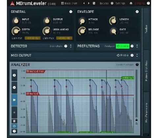Click the Bypass button
This screenshot has width=158, height=138.
(104, 3)
